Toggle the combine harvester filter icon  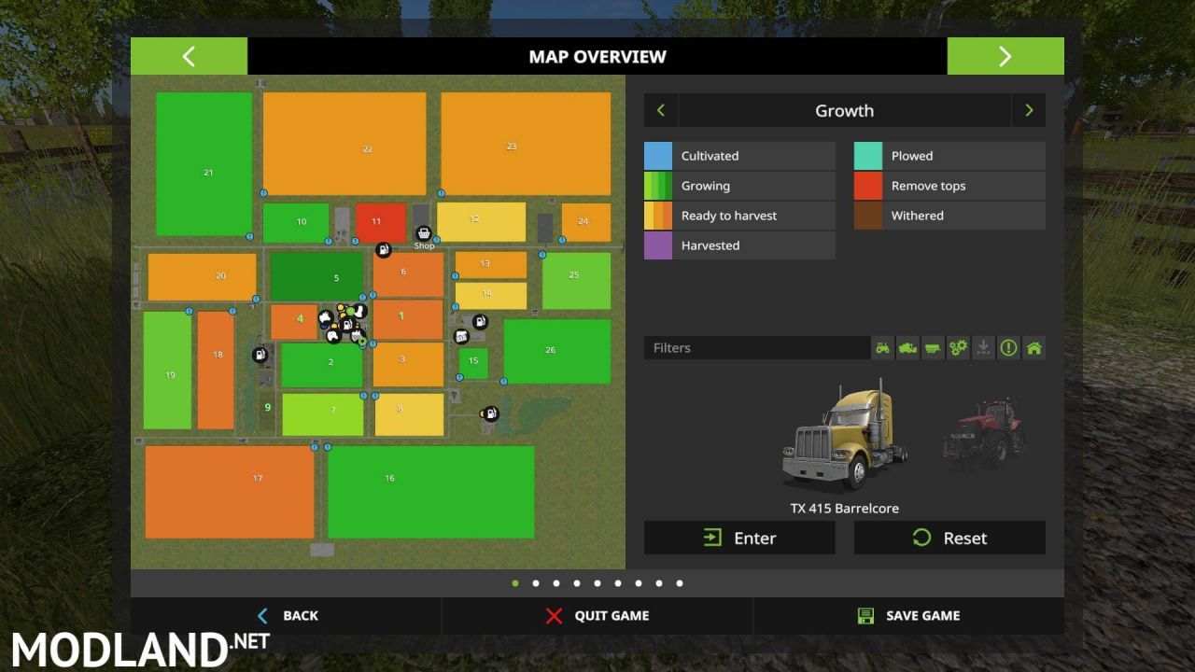[907, 348]
